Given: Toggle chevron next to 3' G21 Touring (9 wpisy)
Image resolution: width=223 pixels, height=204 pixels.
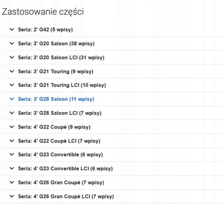Looking at the screenshot, I should 12,71.
